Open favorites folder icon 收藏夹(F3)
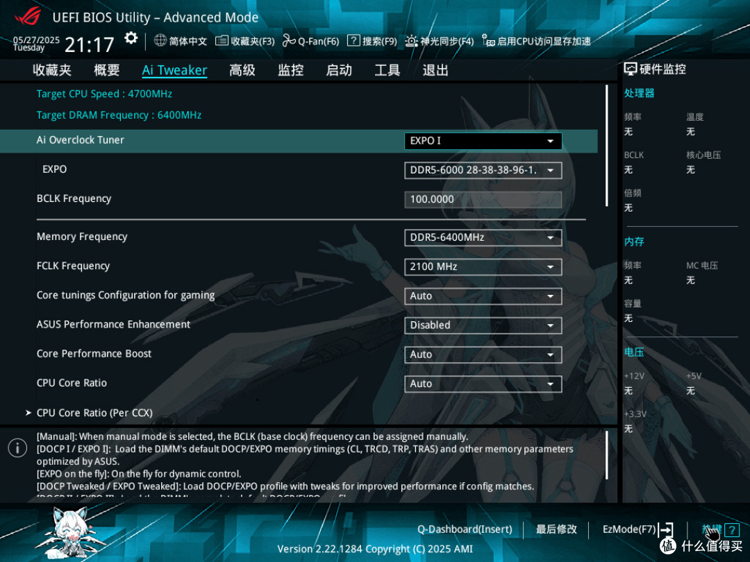 222,41
